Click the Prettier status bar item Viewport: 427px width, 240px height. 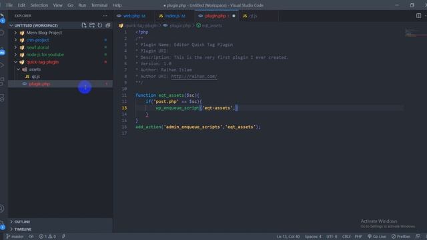(400, 237)
